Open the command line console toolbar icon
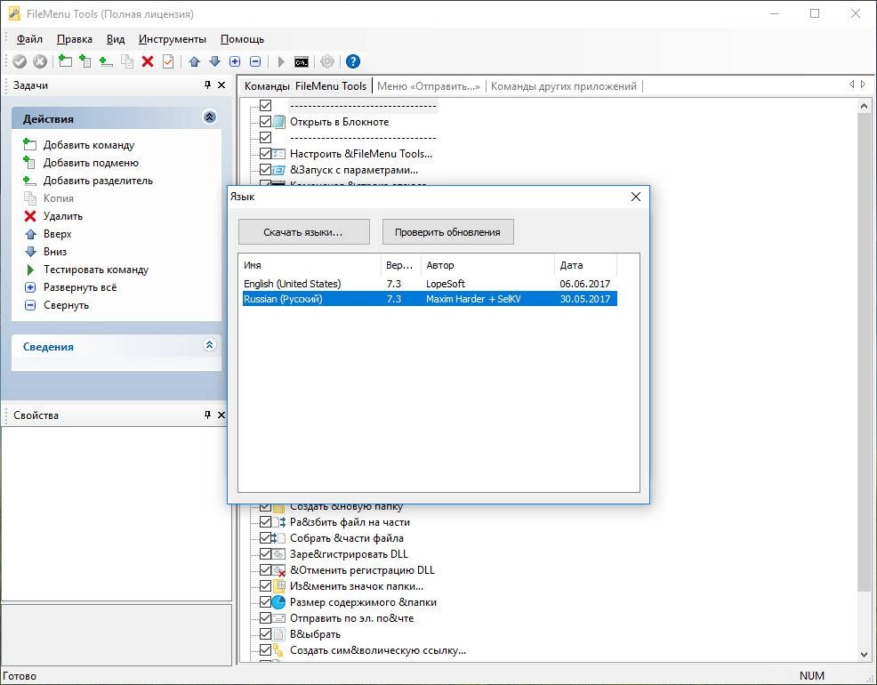Viewport: 877px width, 685px height. tap(302, 61)
